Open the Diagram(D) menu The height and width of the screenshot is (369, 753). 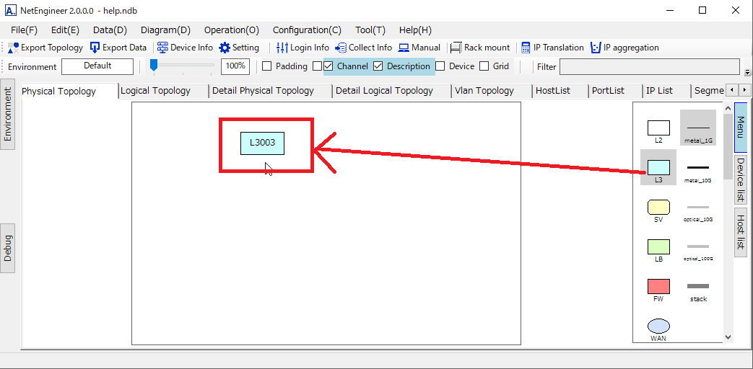tap(165, 30)
